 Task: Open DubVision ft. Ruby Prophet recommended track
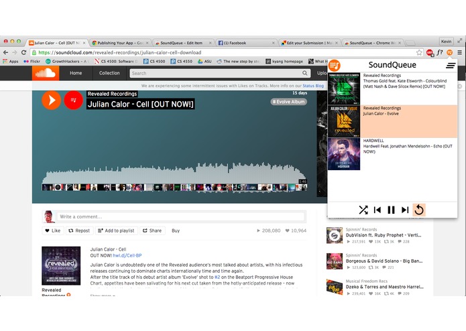point(384,235)
